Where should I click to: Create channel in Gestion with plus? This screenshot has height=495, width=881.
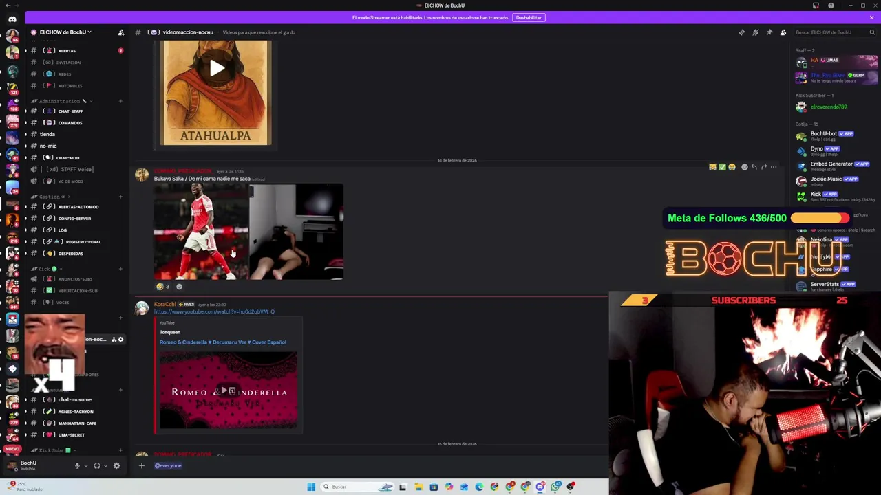pyautogui.click(x=120, y=197)
